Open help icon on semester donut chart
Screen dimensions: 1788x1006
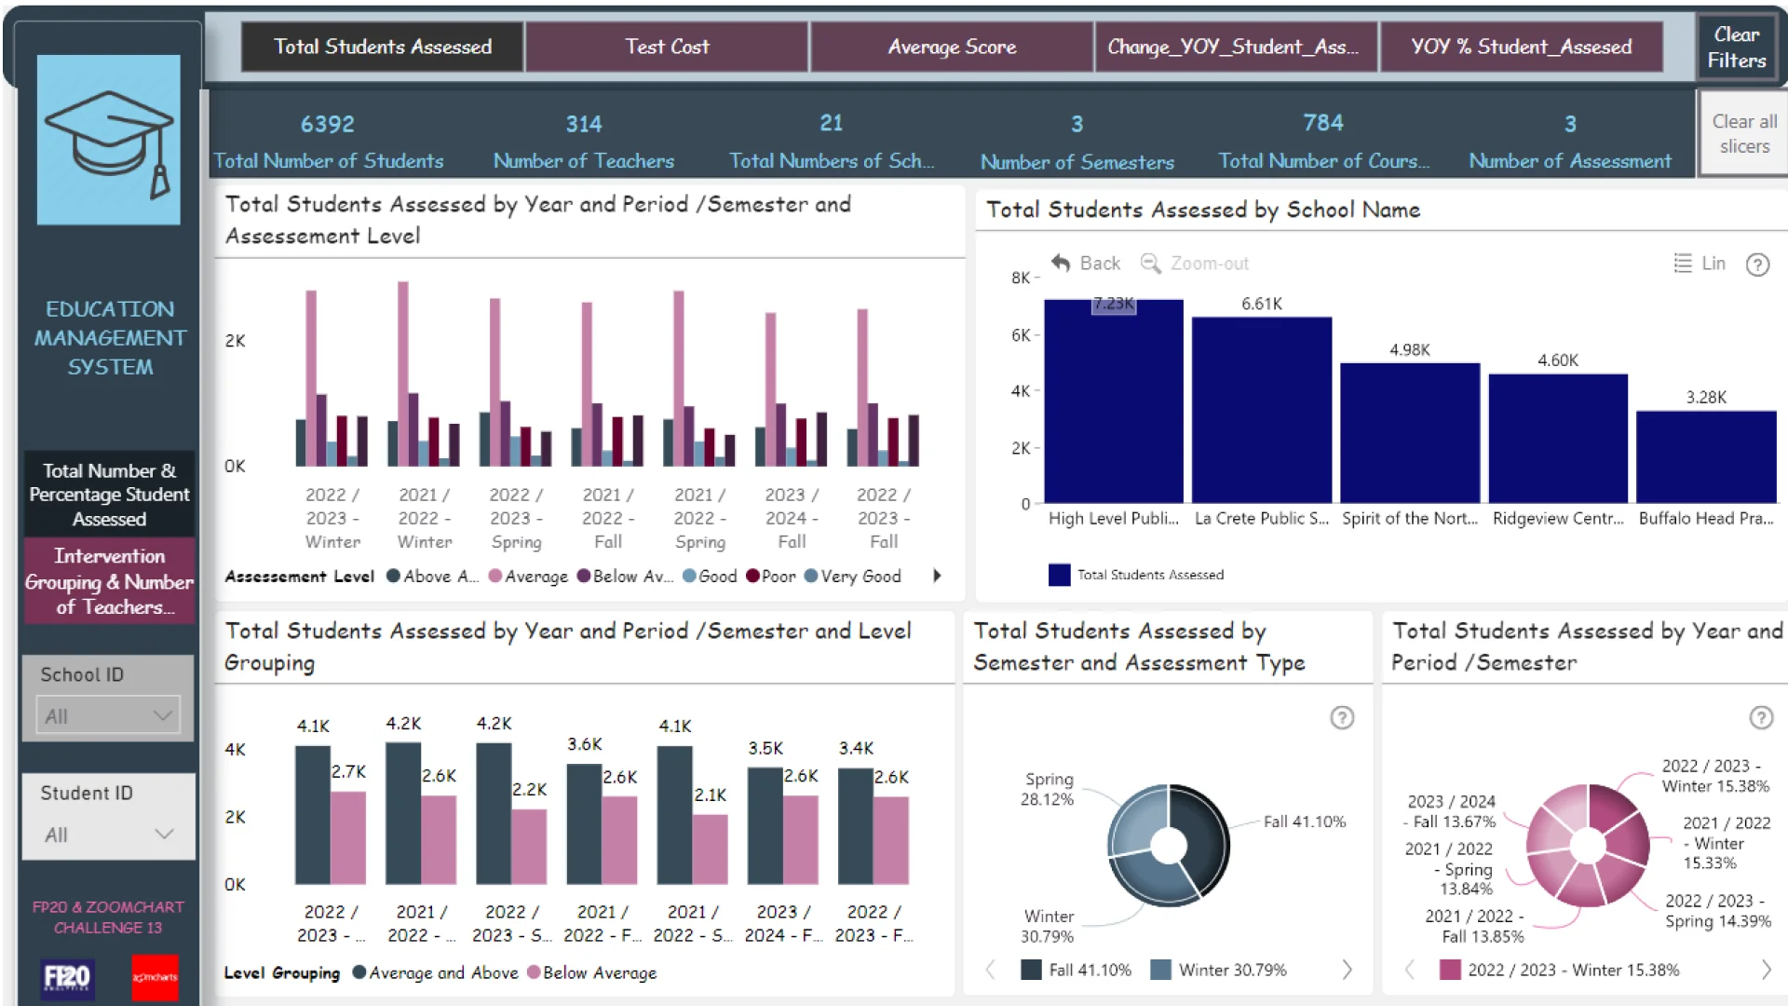[x=1342, y=717]
